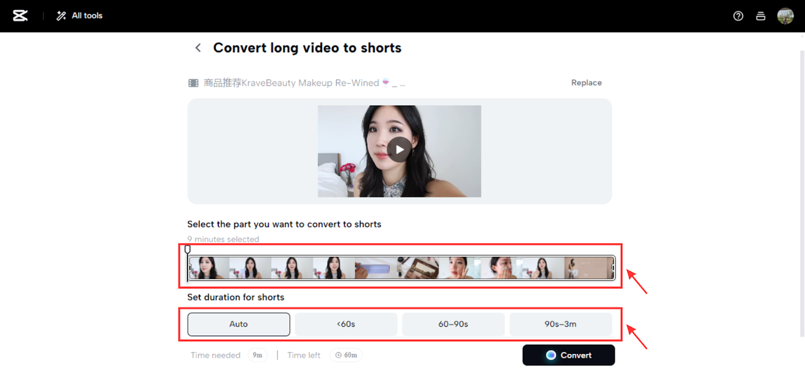
Task: Open the help question mark icon
Action: (x=738, y=16)
